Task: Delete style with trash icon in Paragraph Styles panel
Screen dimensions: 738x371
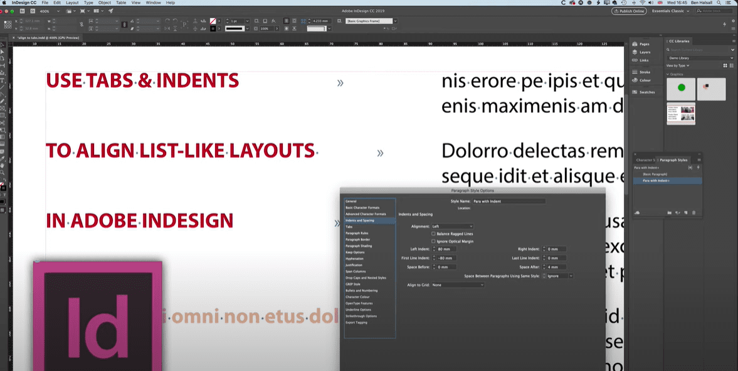Action: [x=693, y=212]
